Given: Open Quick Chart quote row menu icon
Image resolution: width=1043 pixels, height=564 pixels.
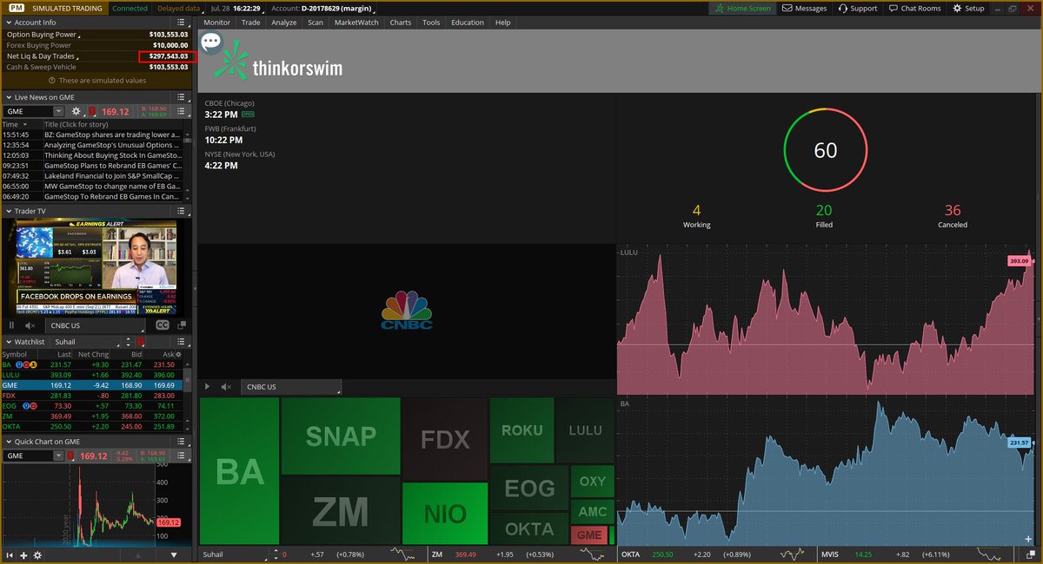Looking at the screenshot, I should (181, 456).
